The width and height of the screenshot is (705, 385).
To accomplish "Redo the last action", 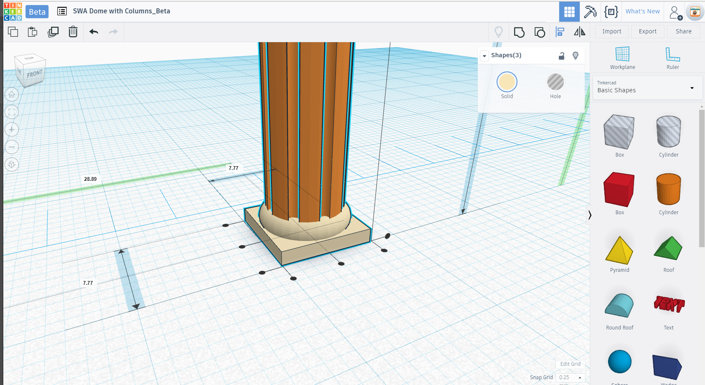I will pyautogui.click(x=113, y=32).
